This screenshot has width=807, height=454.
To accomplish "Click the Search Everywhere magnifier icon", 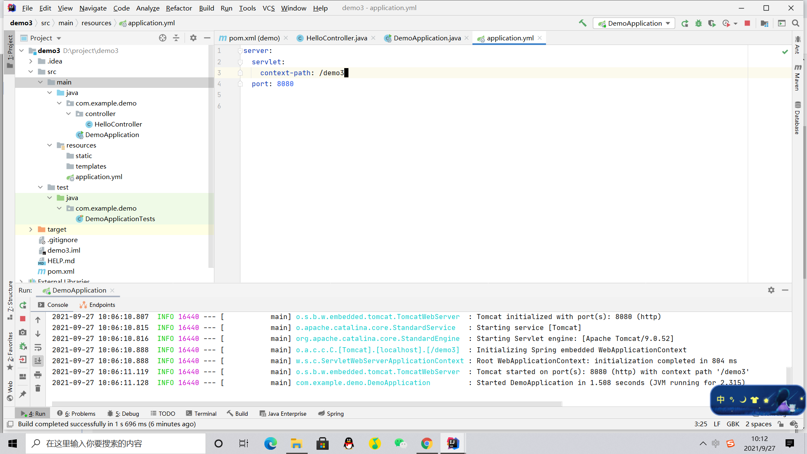I will click(x=796, y=23).
